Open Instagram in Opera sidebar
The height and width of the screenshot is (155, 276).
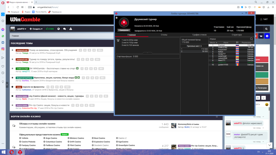[x=3, y=49]
